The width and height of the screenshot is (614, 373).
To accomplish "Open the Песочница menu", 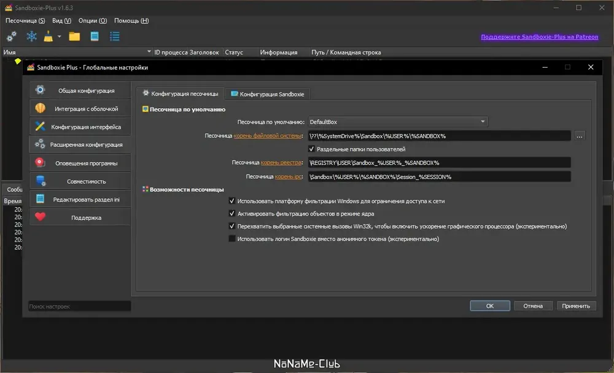I will (25, 20).
